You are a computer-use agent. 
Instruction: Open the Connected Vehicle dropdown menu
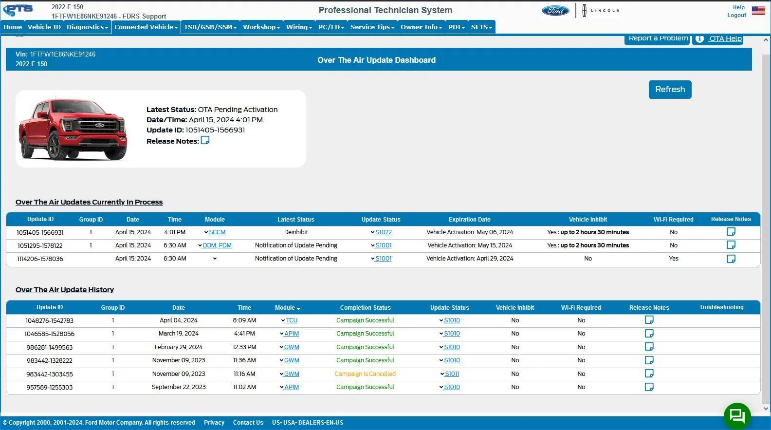pos(146,27)
